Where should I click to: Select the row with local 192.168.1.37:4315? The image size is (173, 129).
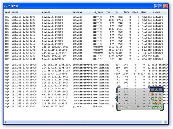coord(84,41)
